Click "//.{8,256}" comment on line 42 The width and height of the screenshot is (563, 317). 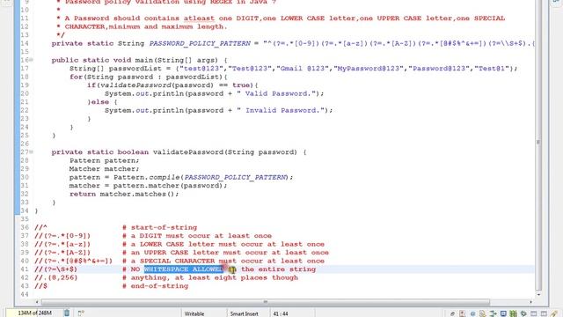[x=55, y=277]
